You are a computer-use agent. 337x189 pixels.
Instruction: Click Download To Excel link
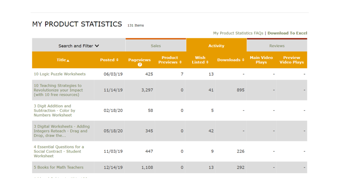(x=287, y=33)
